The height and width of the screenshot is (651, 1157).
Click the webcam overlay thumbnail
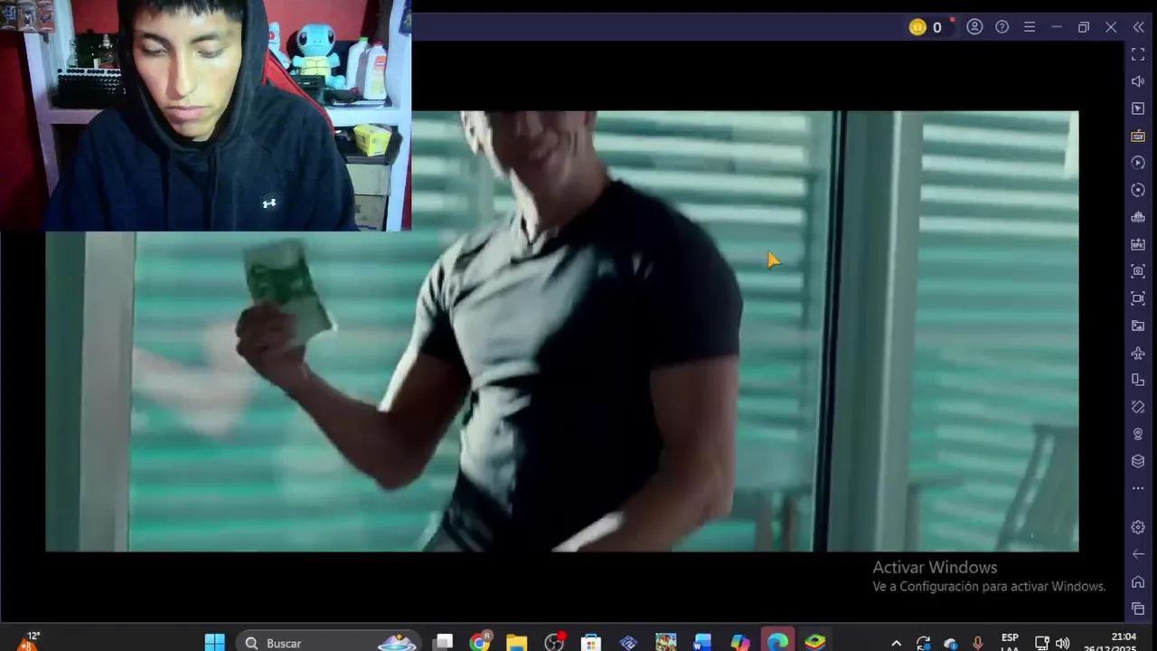pos(206,116)
